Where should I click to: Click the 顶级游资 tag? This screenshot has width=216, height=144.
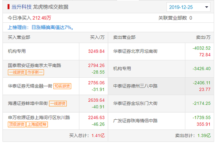pos(16,124)
